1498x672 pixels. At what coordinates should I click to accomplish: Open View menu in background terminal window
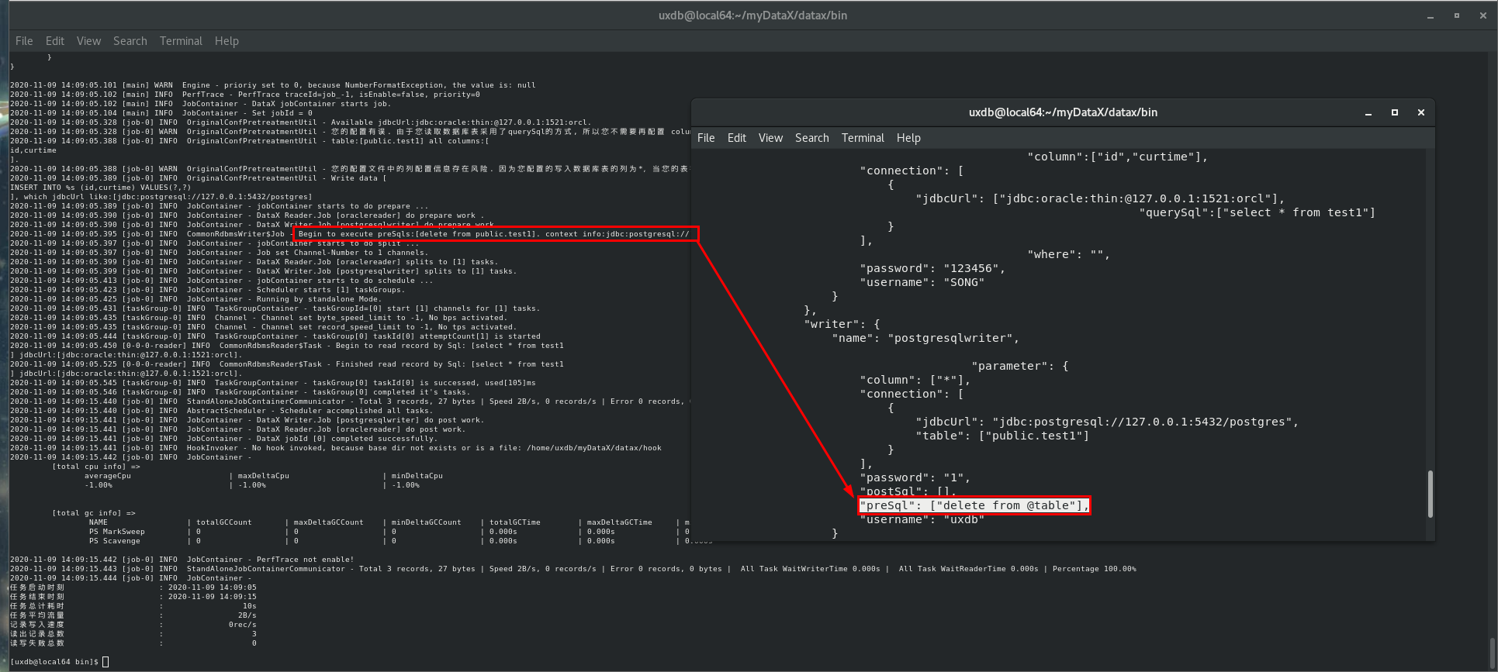click(x=88, y=41)
